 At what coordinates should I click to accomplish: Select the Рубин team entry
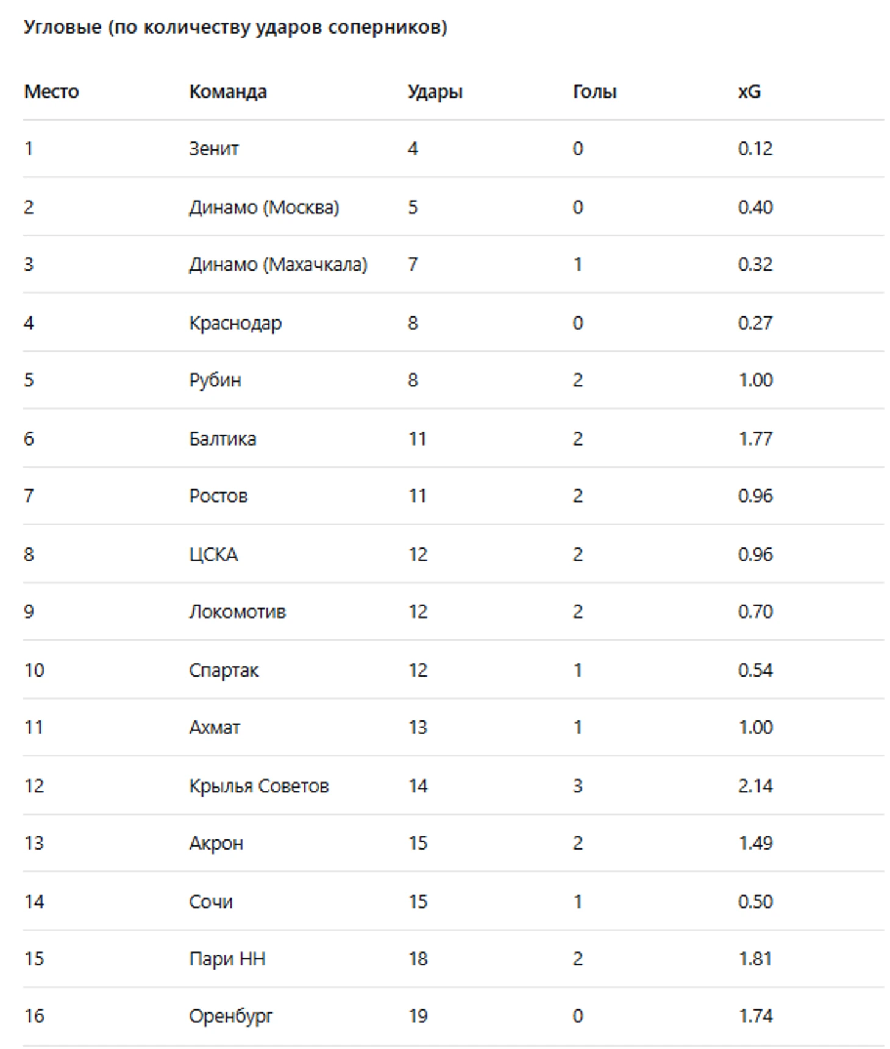(215, 380)
